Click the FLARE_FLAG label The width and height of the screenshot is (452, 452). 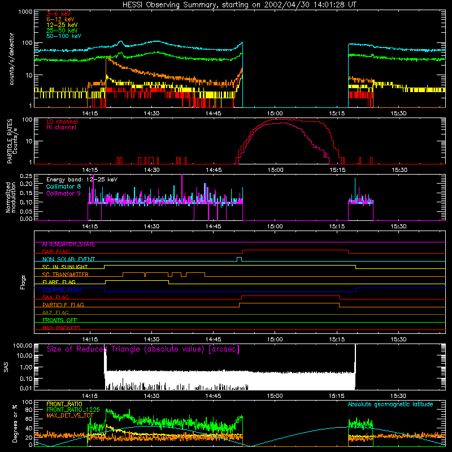[x=59, y=282]
